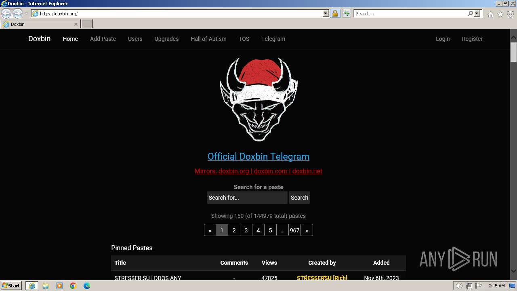Open the STRESSER.SU pinned paste
The width and height of the screenshot is (517, 291).
click(x=148, y=278)
